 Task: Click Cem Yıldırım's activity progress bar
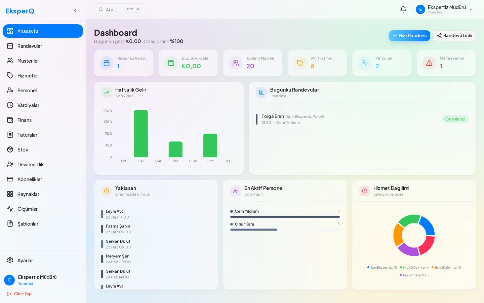(x=285, y=217)
